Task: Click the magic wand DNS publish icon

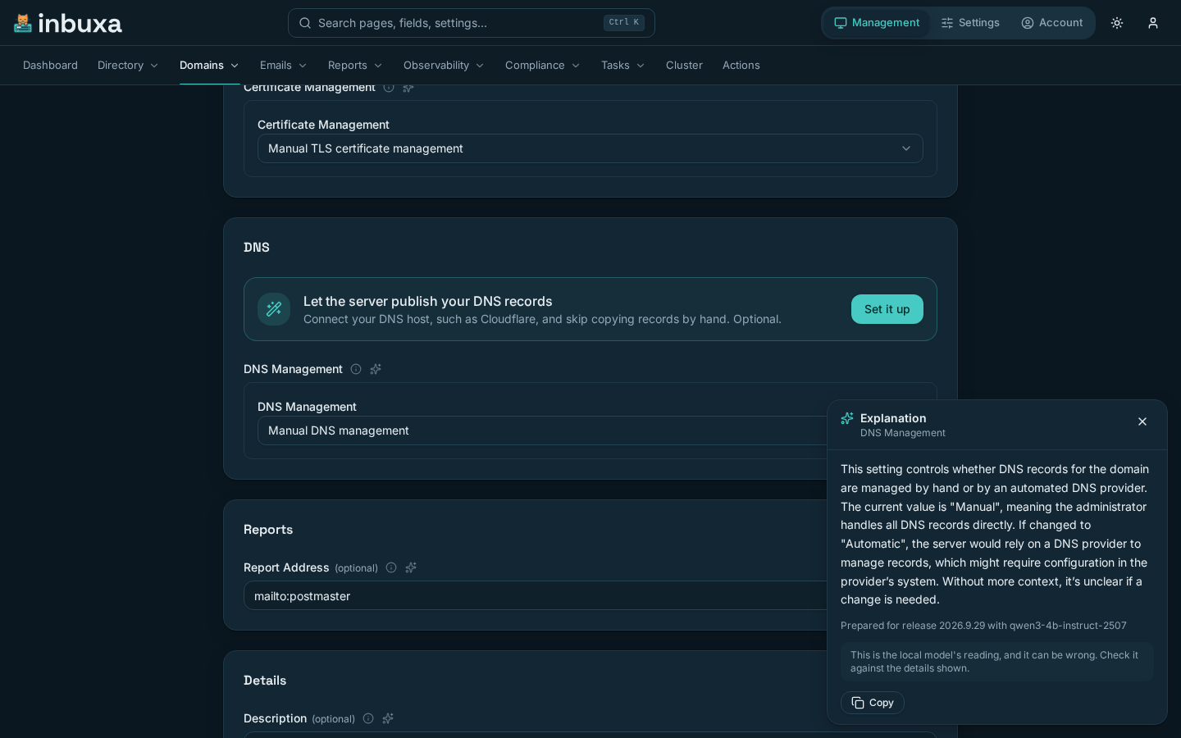Action: click(274, 309)
